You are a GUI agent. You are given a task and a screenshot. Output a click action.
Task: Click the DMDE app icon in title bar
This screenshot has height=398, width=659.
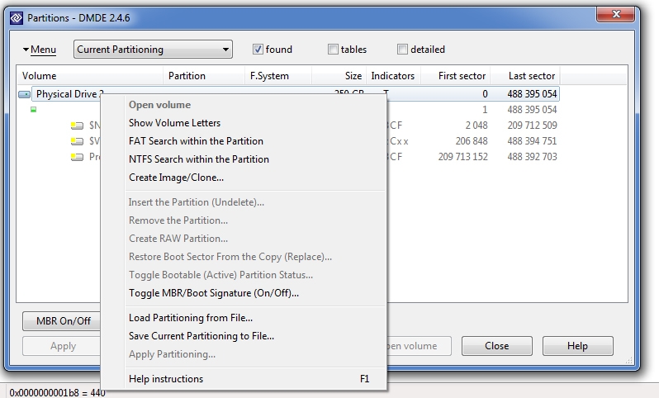pyautogui.click(x=17, y=18)
